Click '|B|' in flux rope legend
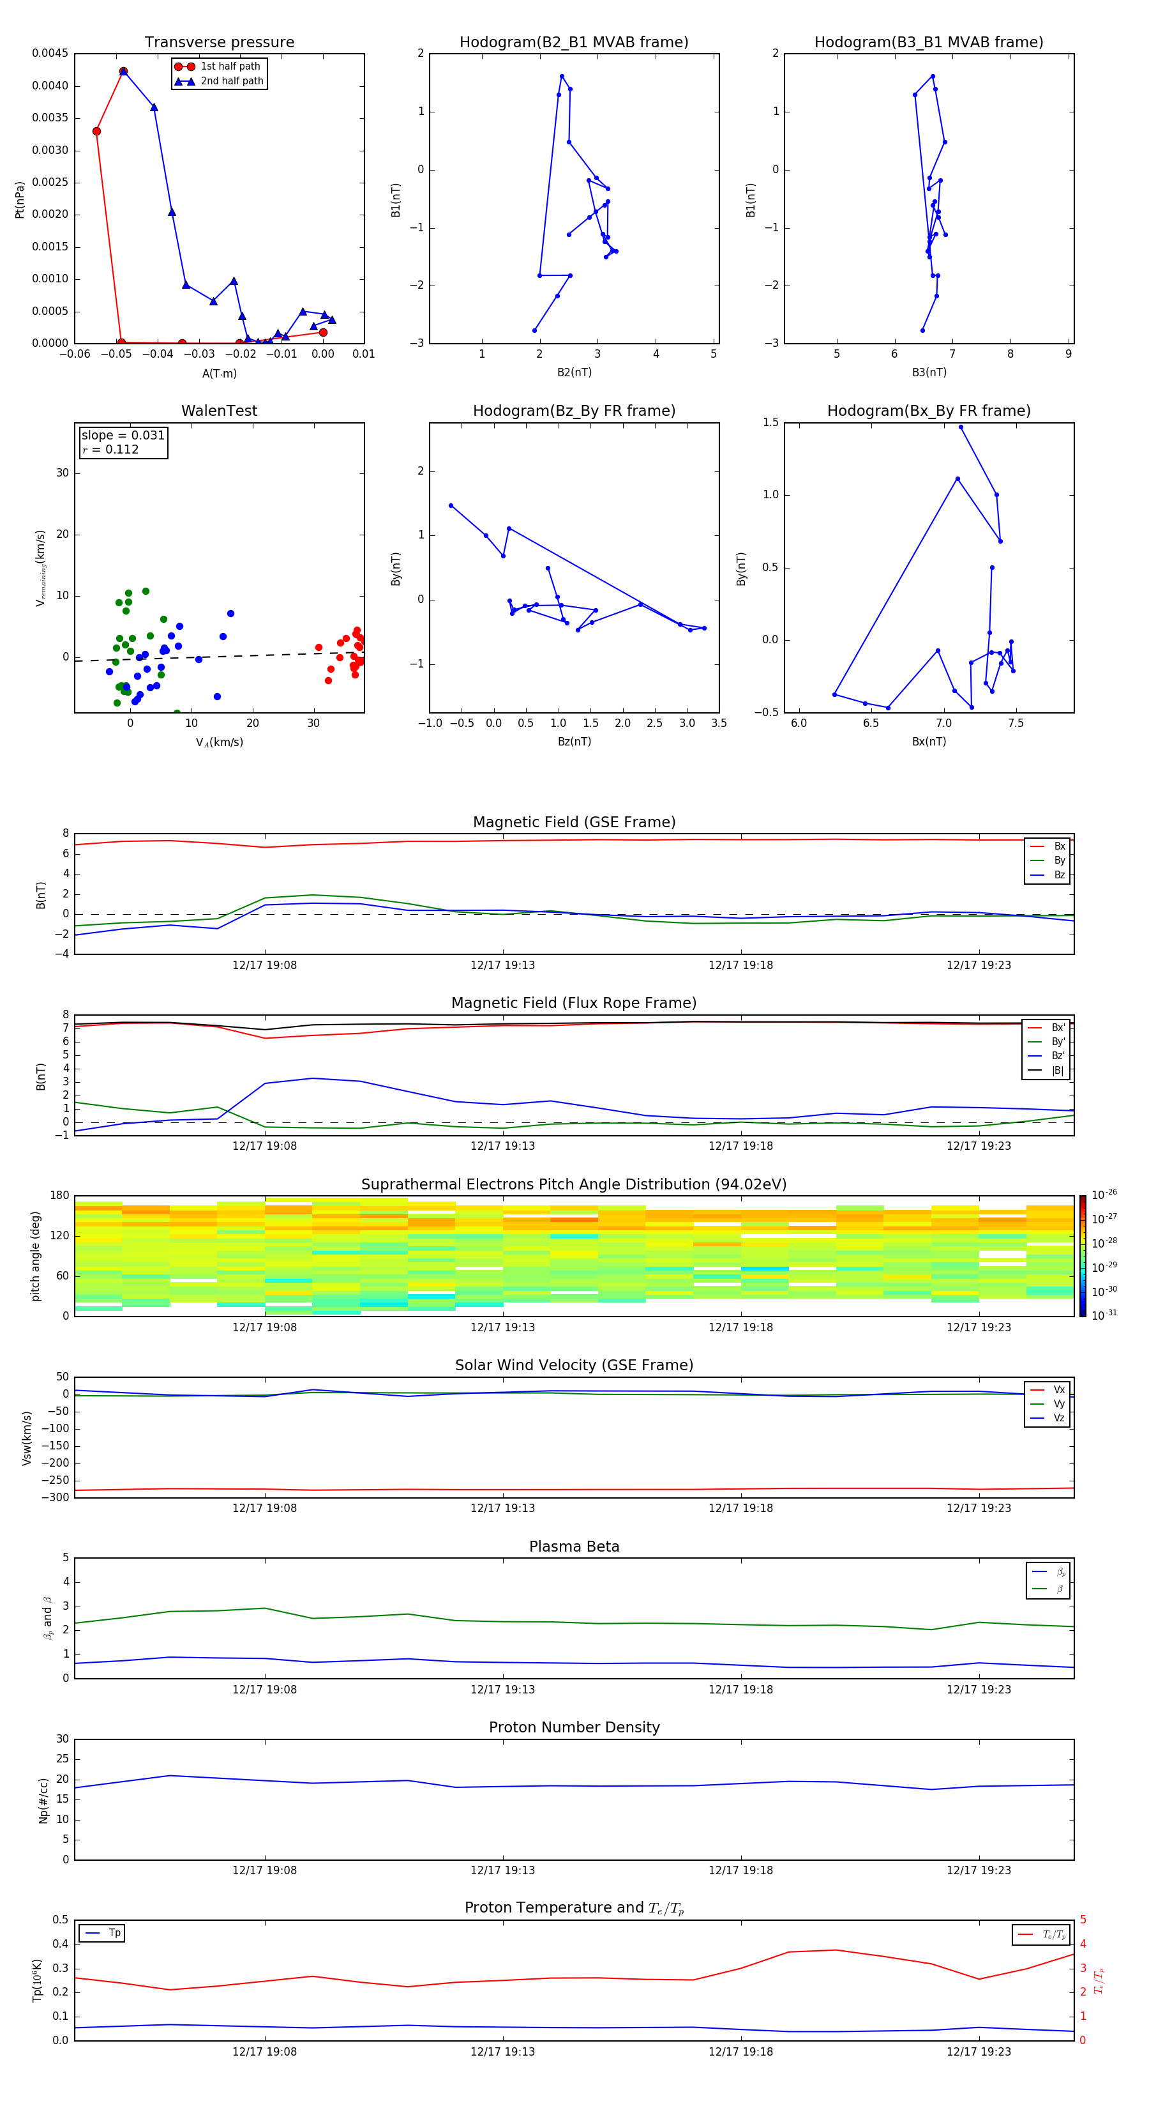Screen dimensions: 1149x2108 1047,1071
